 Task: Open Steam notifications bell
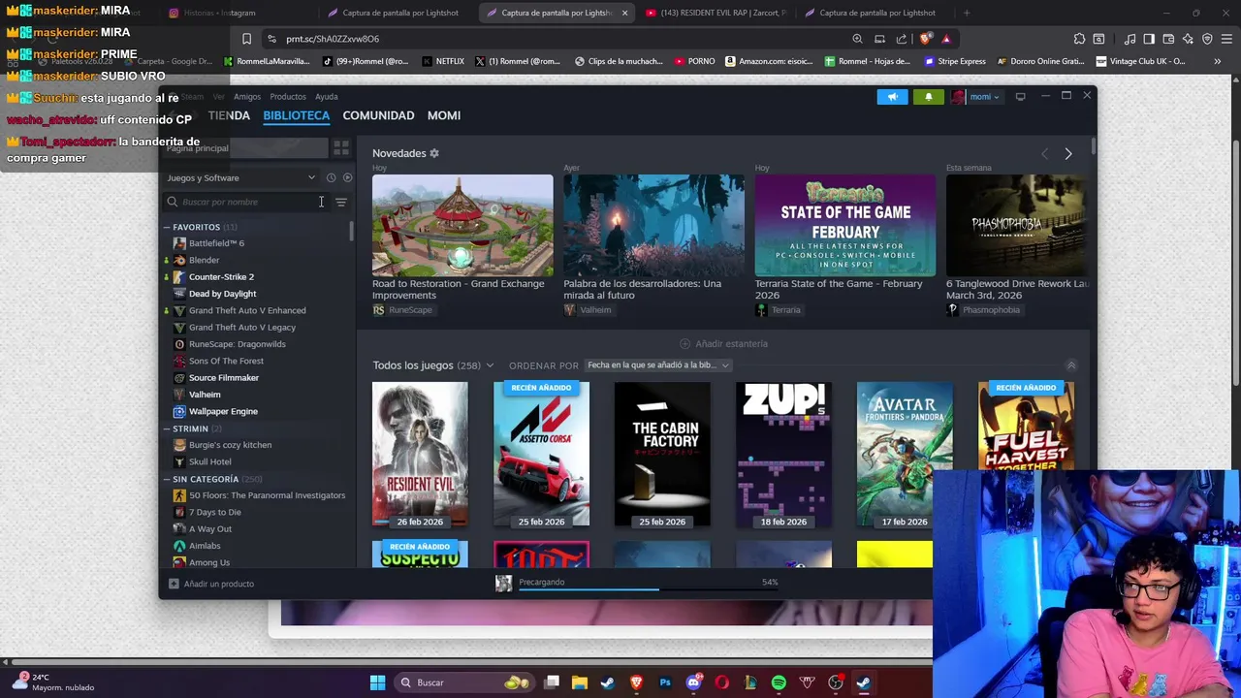(928, 97)
